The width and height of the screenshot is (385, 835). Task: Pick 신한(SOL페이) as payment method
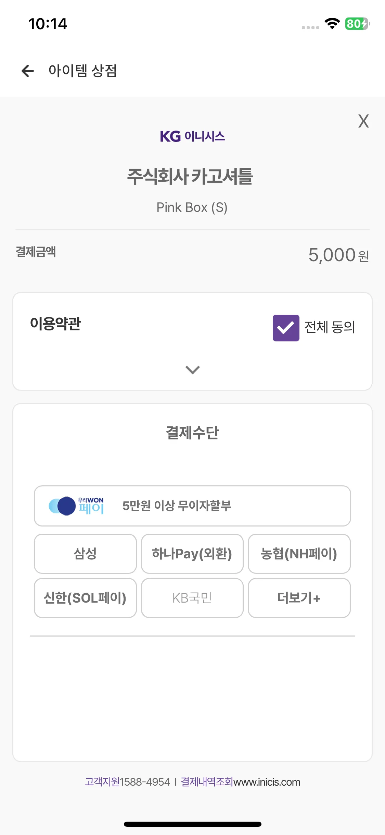point(85,598)
